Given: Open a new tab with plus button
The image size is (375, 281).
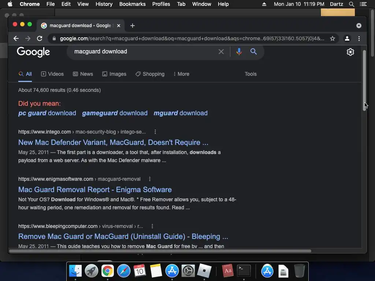Looking at the screenshot, I should [133, 26].
